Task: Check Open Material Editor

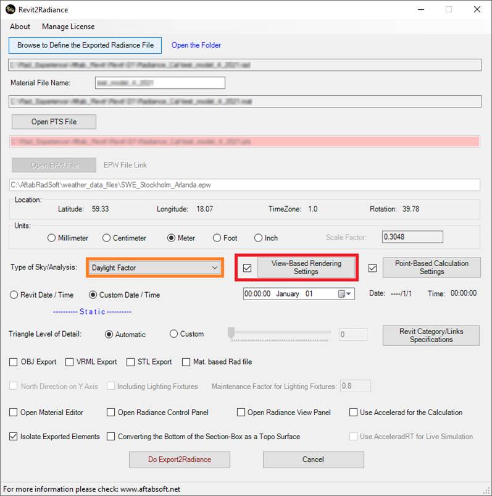Action: (14, 413)
